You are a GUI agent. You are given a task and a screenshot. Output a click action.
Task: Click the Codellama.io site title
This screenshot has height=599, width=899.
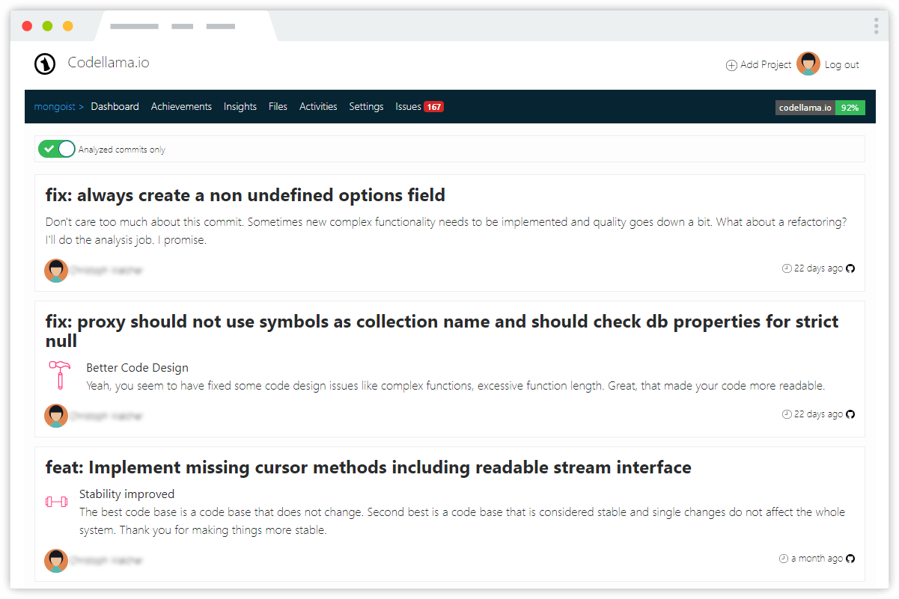pos(109,63)
